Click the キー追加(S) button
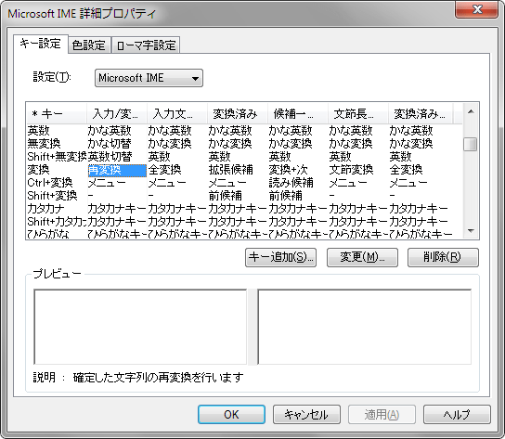The height and width of the screenshot is (439, 505). tap(280, 257)
